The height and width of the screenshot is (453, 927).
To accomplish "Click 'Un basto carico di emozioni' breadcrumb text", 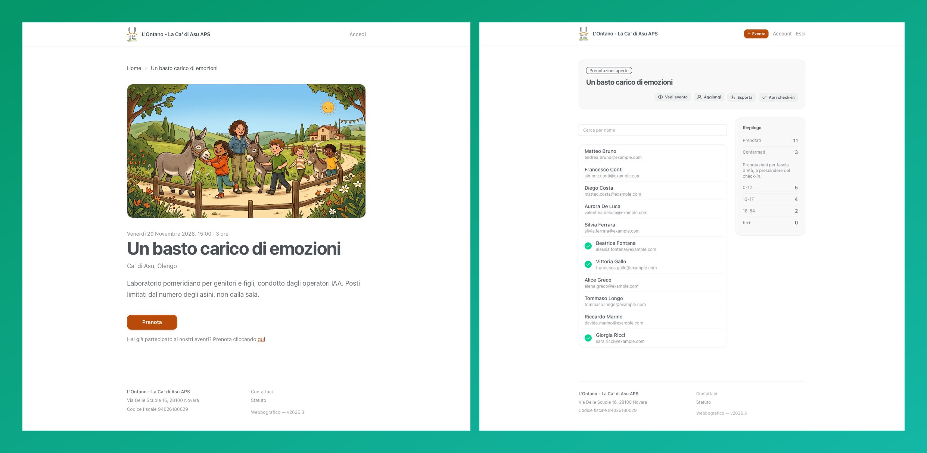I will [x=184, y=68].
